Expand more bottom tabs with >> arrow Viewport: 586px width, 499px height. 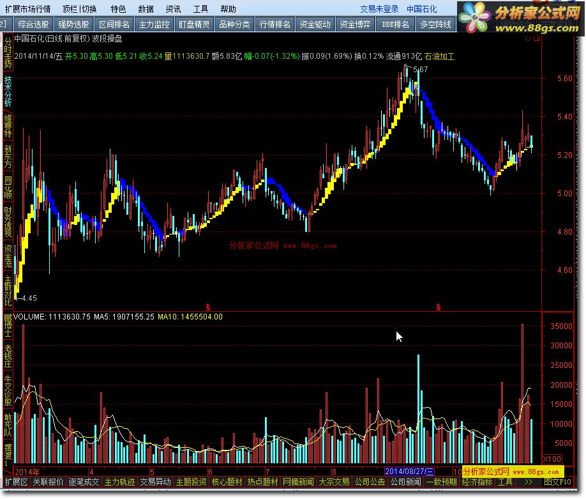pyautogui.click(x=529, y=482)
